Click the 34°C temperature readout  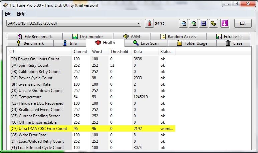pos(160,24)
